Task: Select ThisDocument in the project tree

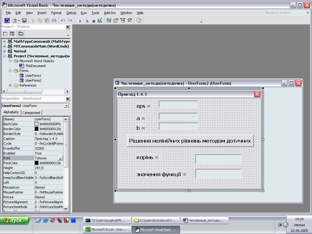Action: point(35,66)
